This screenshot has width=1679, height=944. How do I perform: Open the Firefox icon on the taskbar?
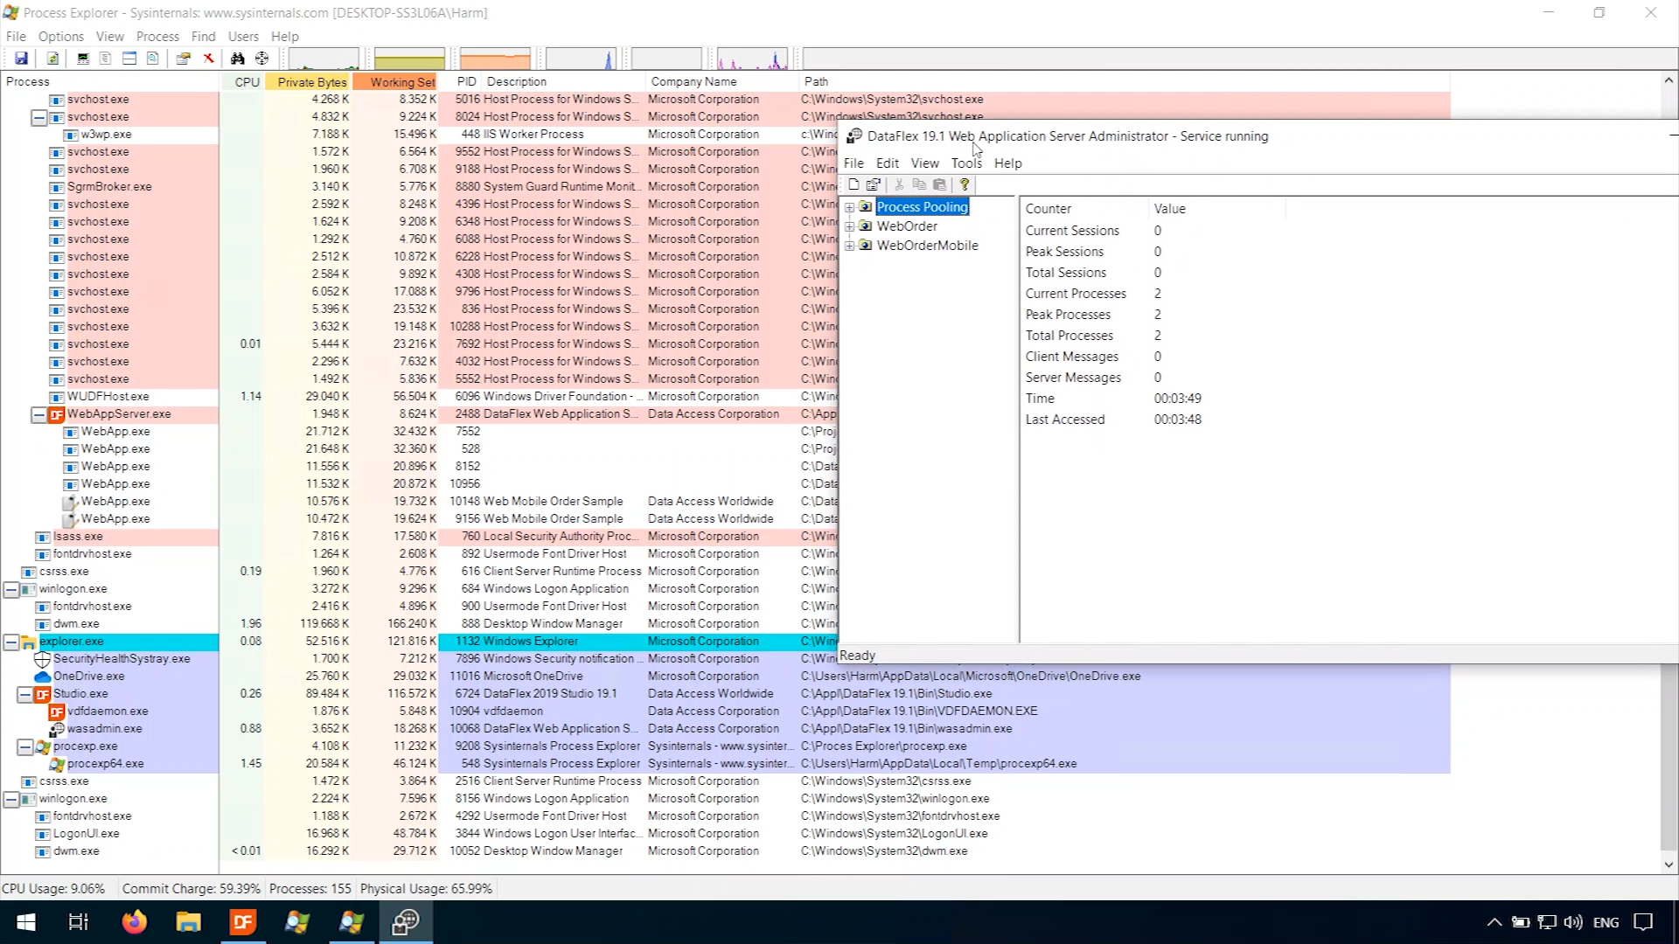134,922
